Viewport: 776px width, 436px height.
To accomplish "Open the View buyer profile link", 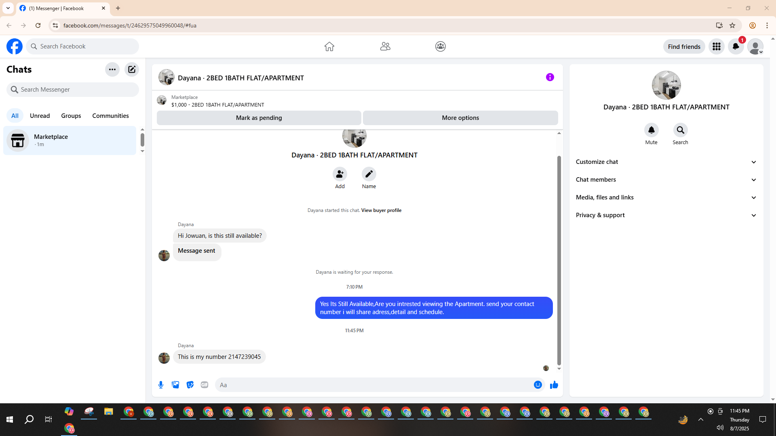I will [x=381, y=210].
